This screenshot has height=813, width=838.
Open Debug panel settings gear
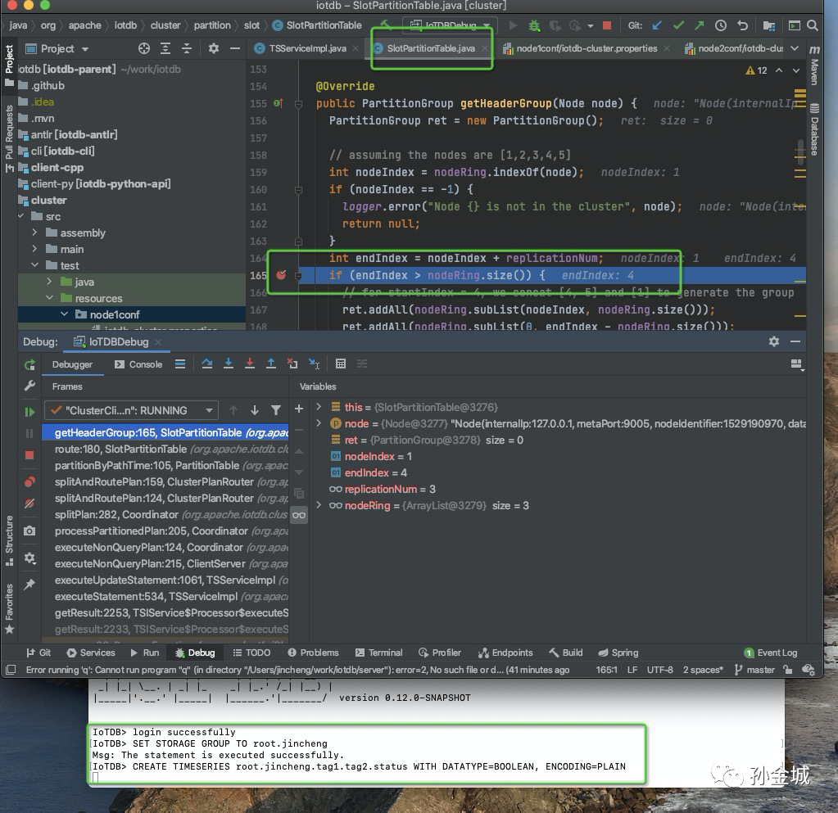(773, 341)
